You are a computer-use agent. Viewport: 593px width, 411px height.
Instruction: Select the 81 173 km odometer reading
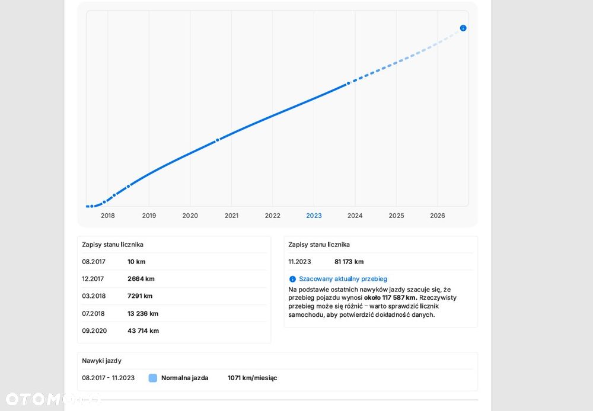pyautogui.click(x=349, y=262)
